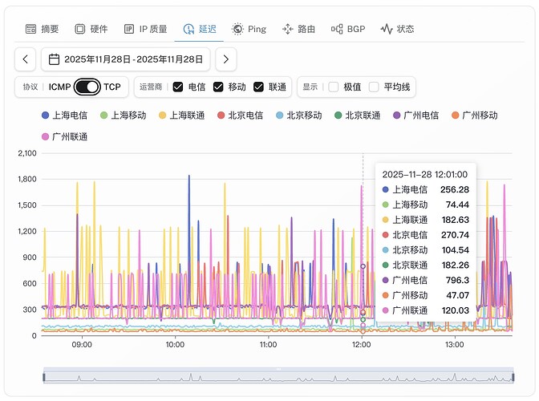Toggle 广州移动 series in legend

(x=474, y=115)
